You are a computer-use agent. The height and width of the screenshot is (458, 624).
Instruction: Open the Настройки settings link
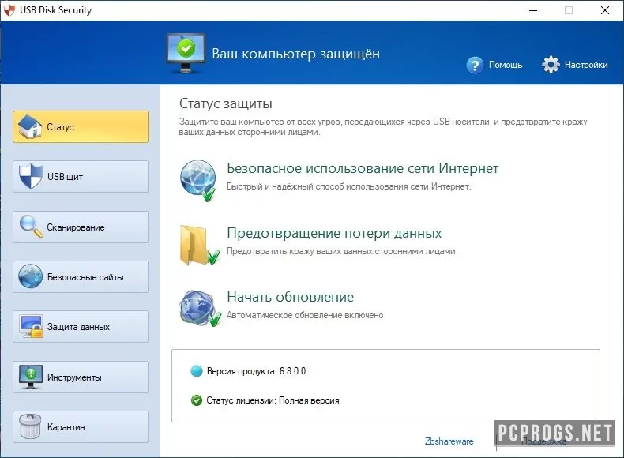(x=586, y=65)
